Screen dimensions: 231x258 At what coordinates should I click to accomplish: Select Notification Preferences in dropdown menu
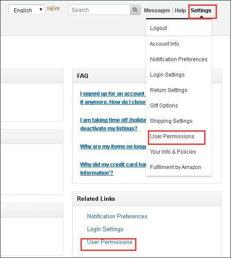pos(179,59)
